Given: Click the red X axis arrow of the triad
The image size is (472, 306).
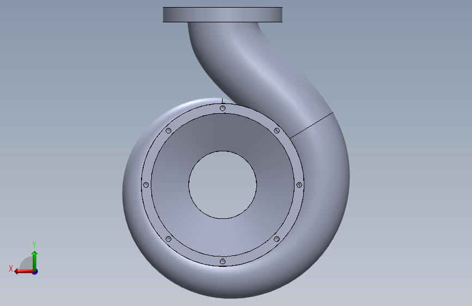Looking at the screenshot, I should click(x=23, y=272).
